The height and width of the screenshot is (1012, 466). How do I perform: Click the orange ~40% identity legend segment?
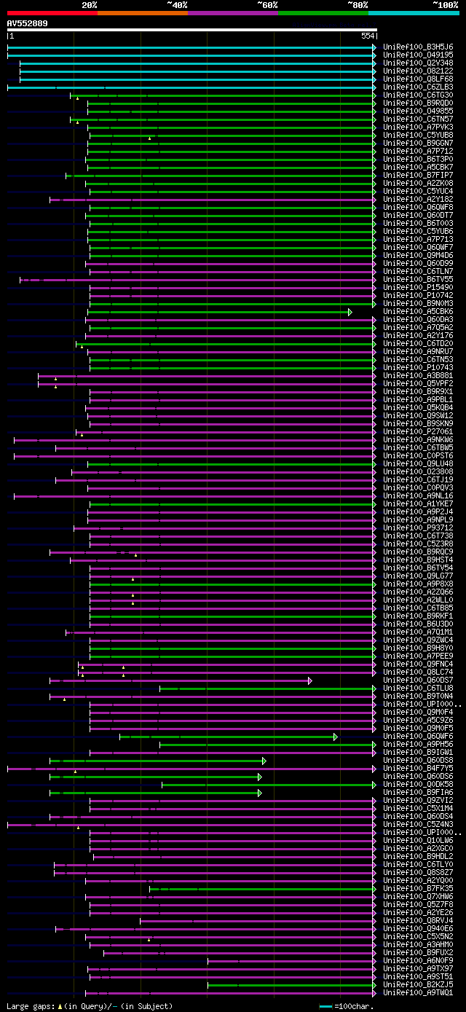tap(143, 13)
